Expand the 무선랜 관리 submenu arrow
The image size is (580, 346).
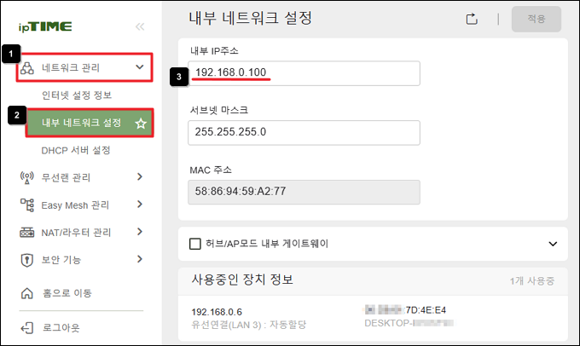pos(139,176)
